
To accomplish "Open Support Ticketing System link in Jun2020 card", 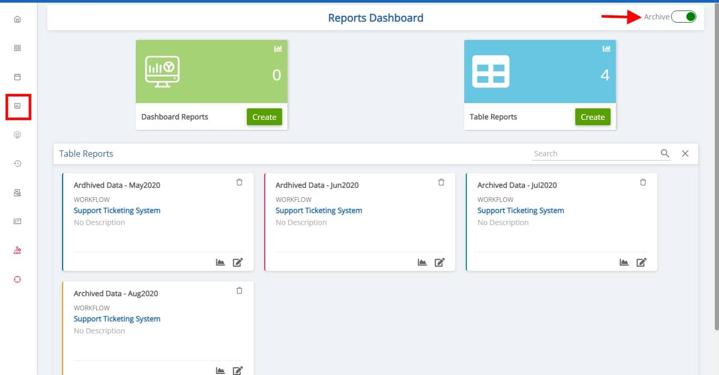I will pyautogui.click(x=319, y=210).
